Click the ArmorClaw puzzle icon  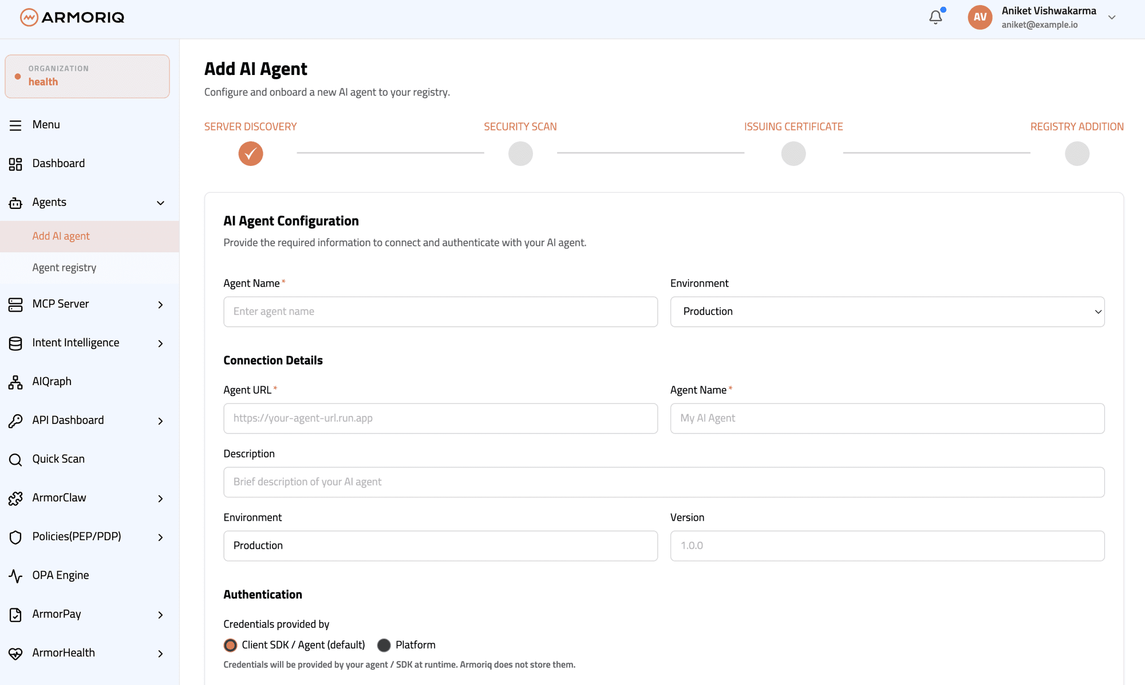(x=15, y=498)
